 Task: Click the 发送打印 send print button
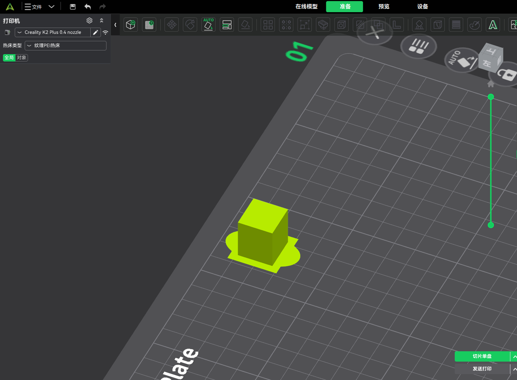click(x=482, y=369)
